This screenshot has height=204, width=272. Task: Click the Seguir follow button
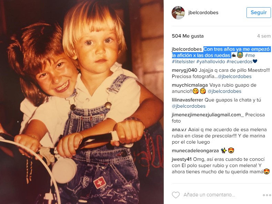pyautogui.click(x=259, y=12)
